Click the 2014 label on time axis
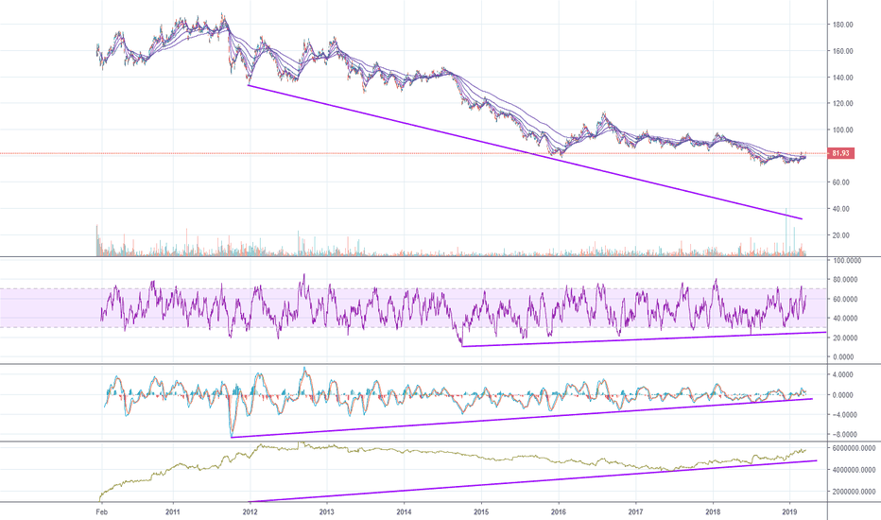The height and width of the screenshot is (520, 881). (404, 512)
